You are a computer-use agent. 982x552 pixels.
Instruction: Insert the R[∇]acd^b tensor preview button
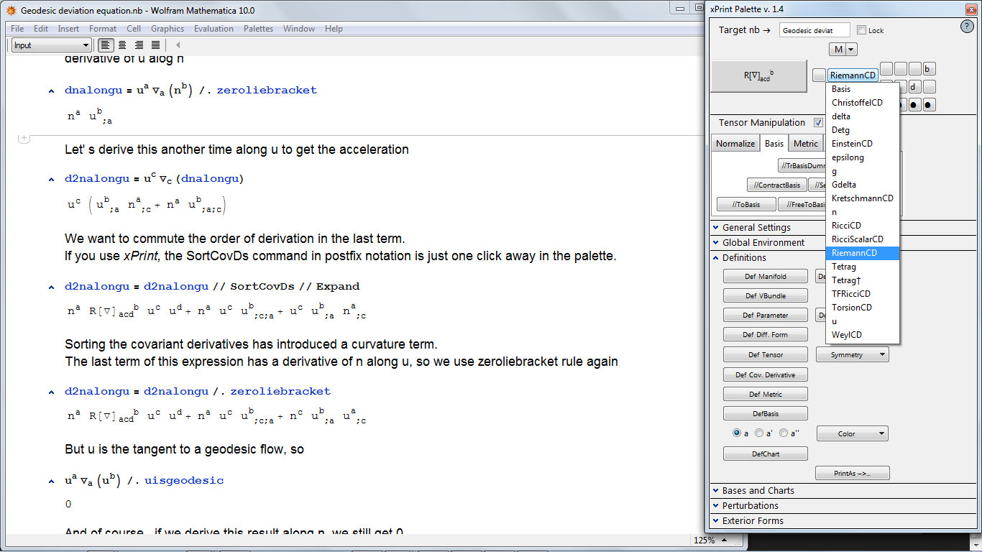click(x=759, y=76)
